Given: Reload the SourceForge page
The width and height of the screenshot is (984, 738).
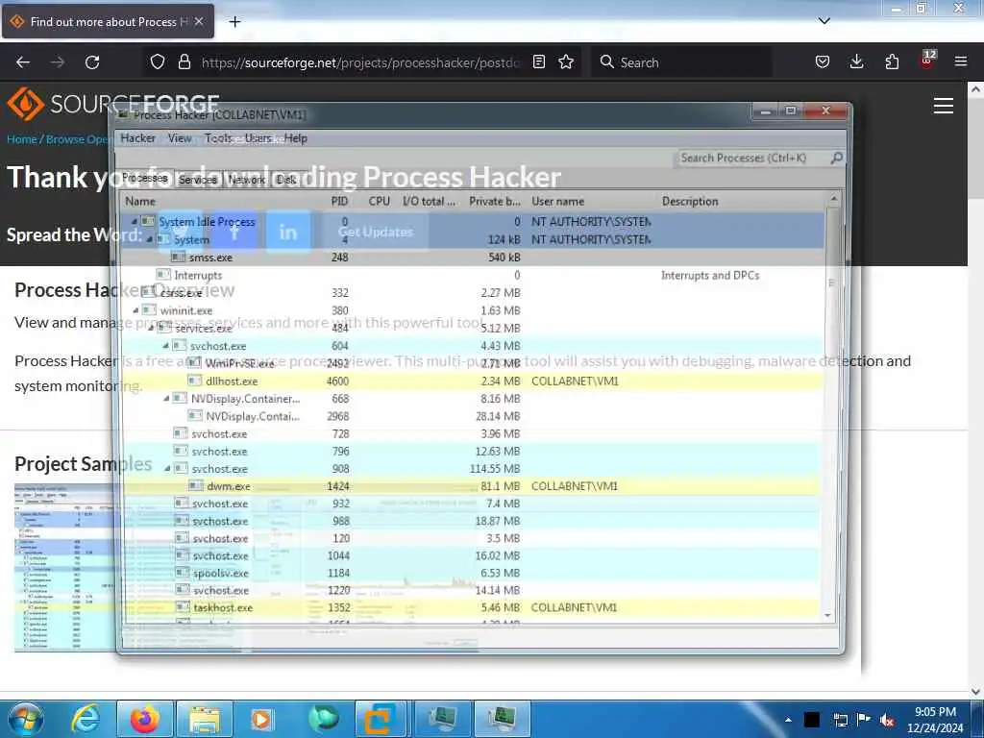Looking at the screenshot, I should 92,62.
